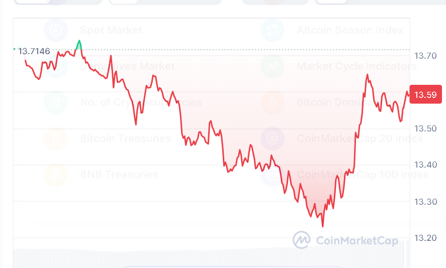This screenshot has height=268, width=446.
Task: Go to Bitcoin Treasuries page
Action: pos(125,139)
